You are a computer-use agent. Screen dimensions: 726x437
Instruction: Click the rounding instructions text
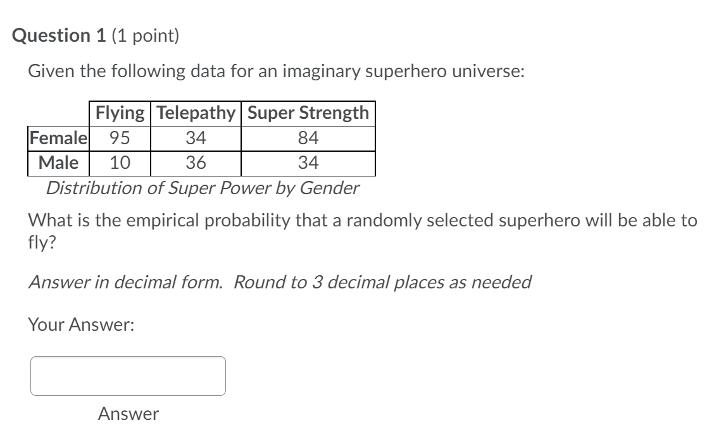tap(279, 283)
